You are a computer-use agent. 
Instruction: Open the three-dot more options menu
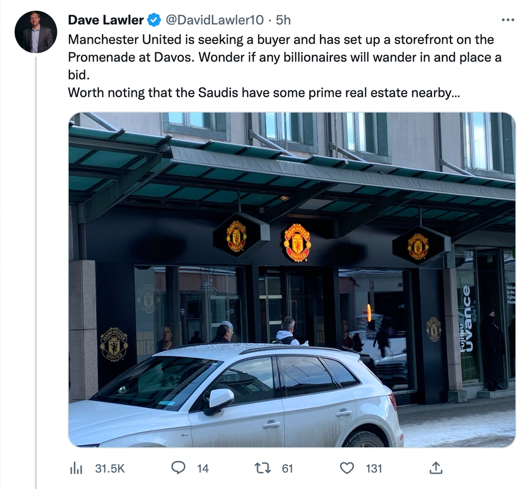(508, 21)
